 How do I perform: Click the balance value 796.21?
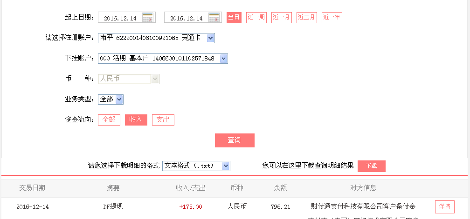pyautogui.click(x=281, y=207)
